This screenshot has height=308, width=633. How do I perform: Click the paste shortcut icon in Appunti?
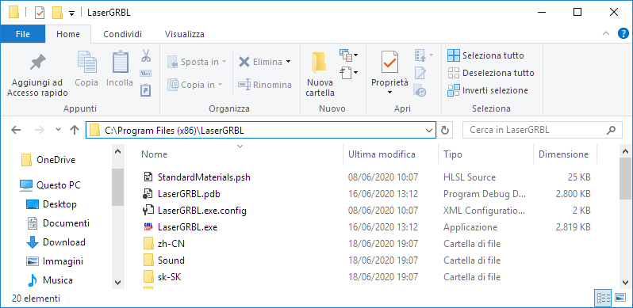[x=146, y=89]
